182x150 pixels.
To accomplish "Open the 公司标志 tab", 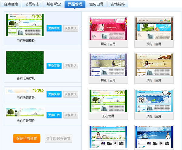I will [x=32, y=4].
